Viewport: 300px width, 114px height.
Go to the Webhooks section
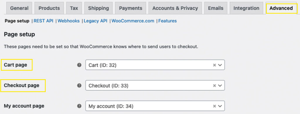point(69,21)
